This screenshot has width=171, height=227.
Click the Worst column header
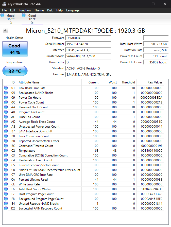[x=109, y=82]
